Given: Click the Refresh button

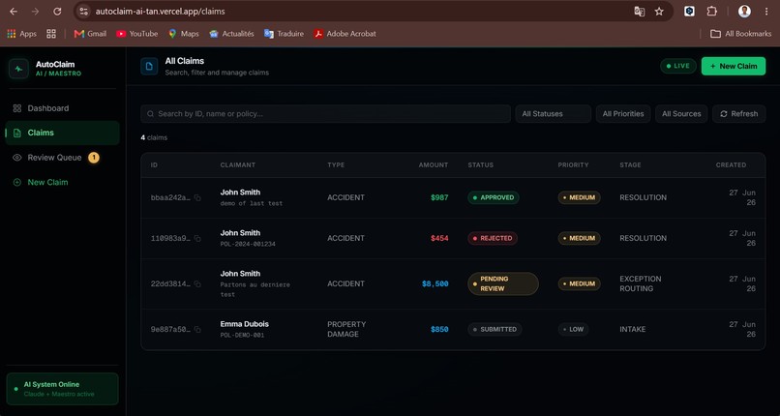Looking at the screenshot, I should coord(738,114).
